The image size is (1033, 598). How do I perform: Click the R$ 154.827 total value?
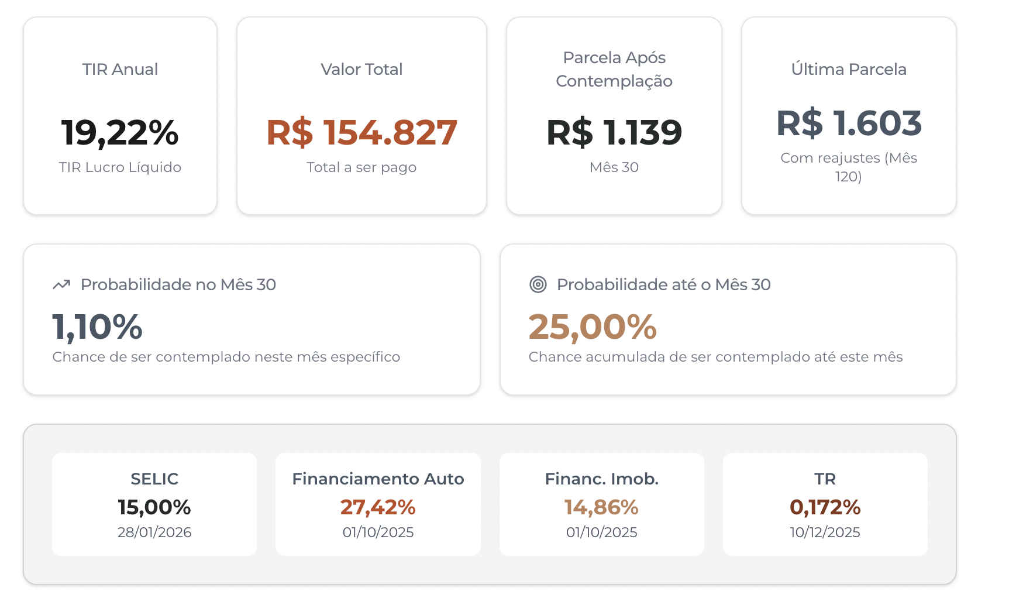[361, 133]
